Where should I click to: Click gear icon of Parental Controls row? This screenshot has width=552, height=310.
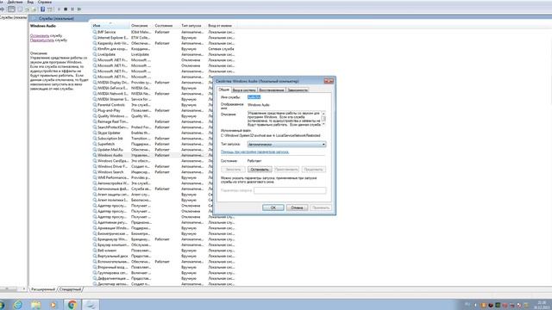click(95, 105)
